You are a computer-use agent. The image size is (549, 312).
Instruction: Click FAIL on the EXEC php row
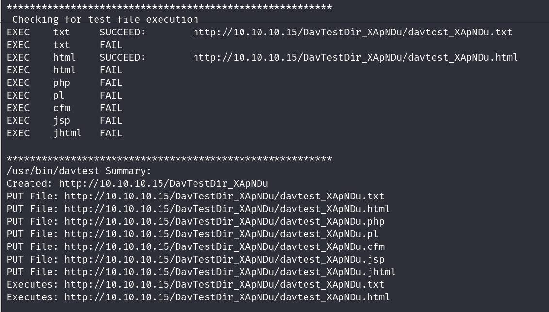click(x=111, y=82)
